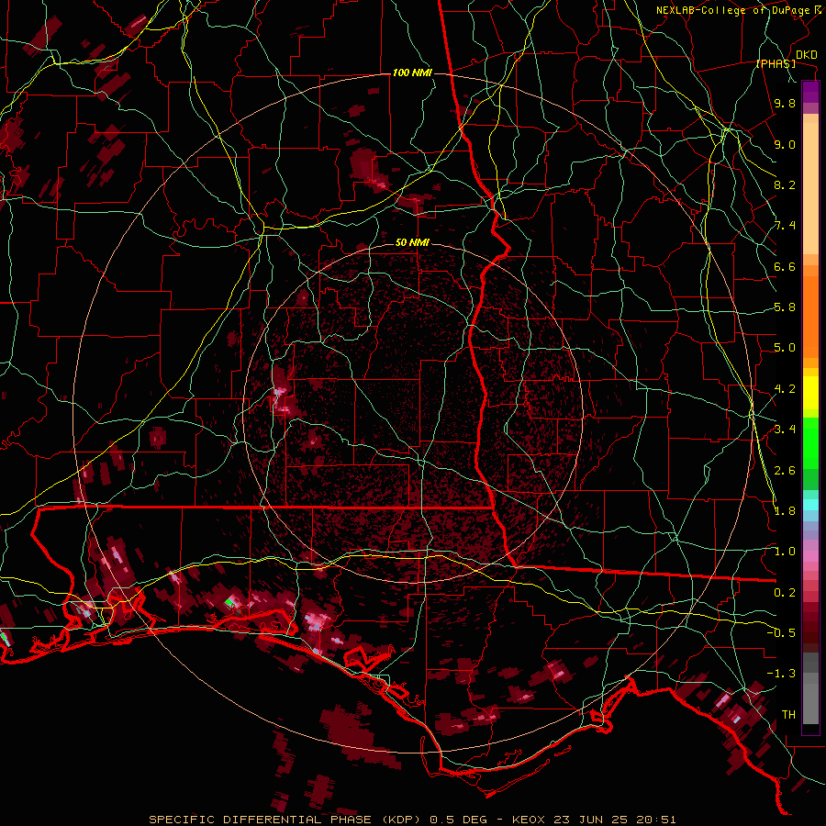Click the 23 JUN 25 date text
The image size is (826, 826).
pyautogui.click(x=590, y=820)
